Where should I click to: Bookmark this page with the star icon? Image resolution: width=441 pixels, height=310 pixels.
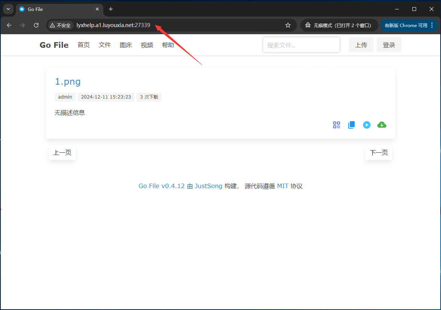(x=288, y=25)
